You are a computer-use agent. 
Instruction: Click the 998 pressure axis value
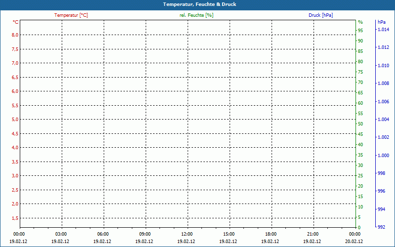(382, 173)
